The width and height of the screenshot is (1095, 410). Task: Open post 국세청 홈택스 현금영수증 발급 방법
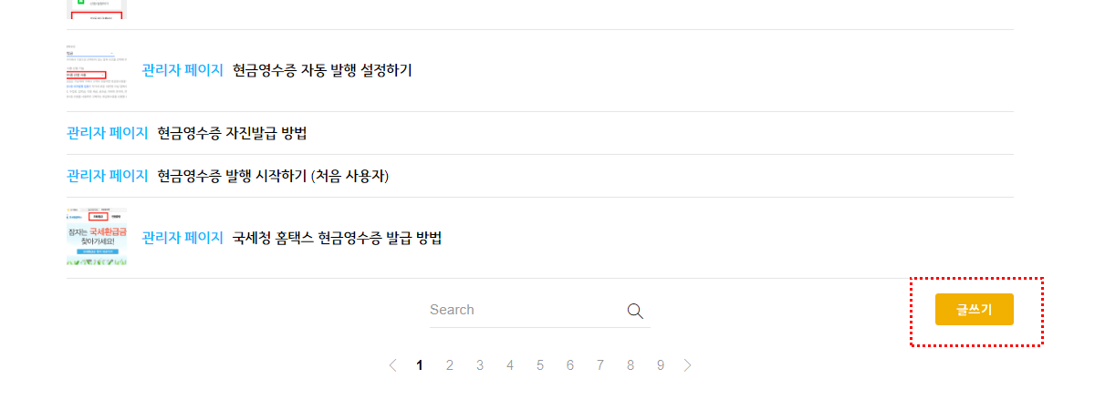pos(337,238)
